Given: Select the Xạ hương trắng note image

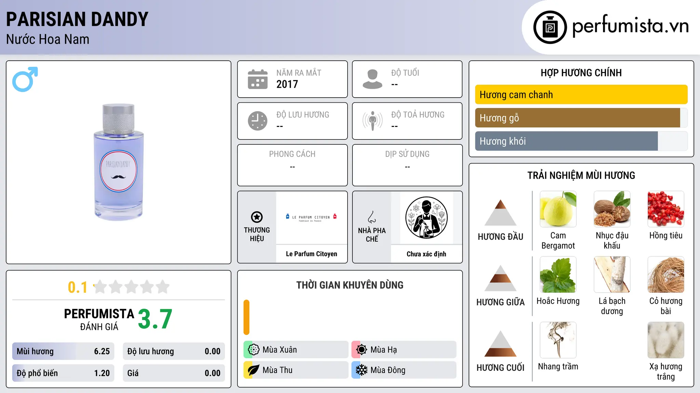Looking at the screenshot, I should tap(666, 340).
